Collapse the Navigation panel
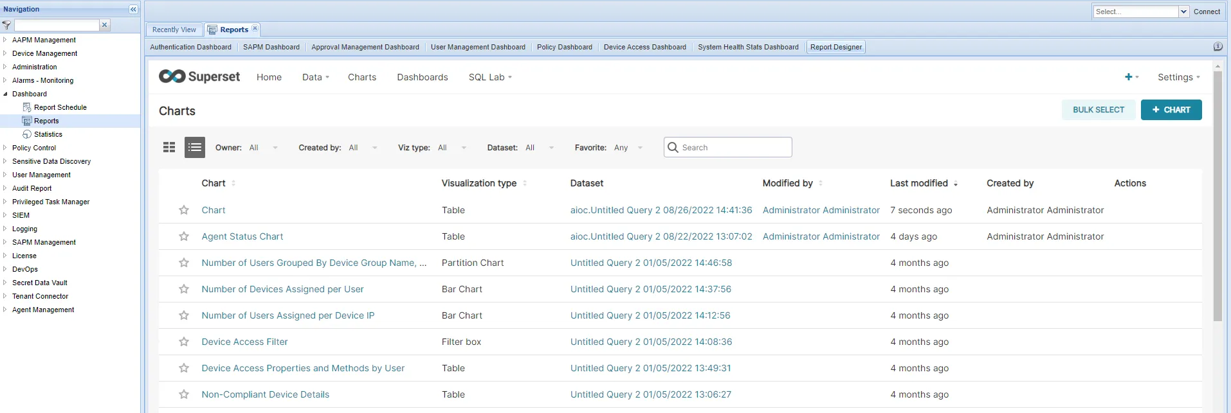 coord(133,9)
